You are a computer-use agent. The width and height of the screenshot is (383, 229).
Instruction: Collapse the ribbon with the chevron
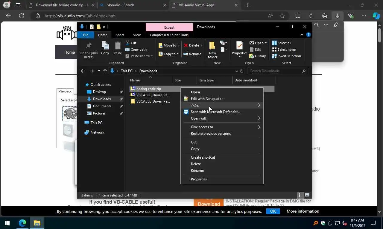point(302,35)
